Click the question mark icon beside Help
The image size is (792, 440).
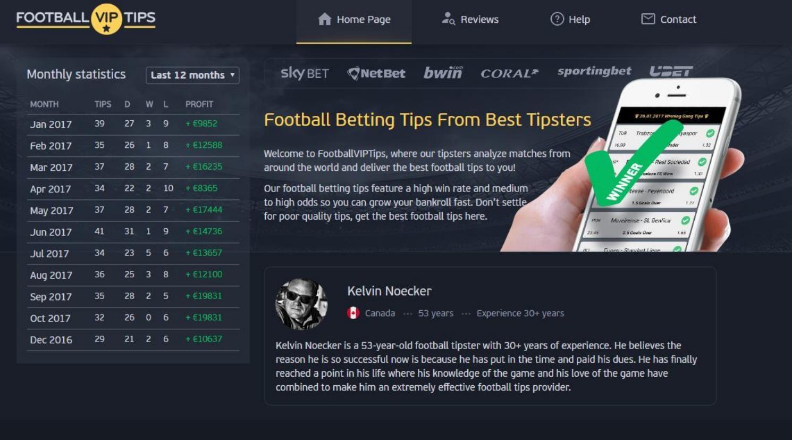pos(557,19)
